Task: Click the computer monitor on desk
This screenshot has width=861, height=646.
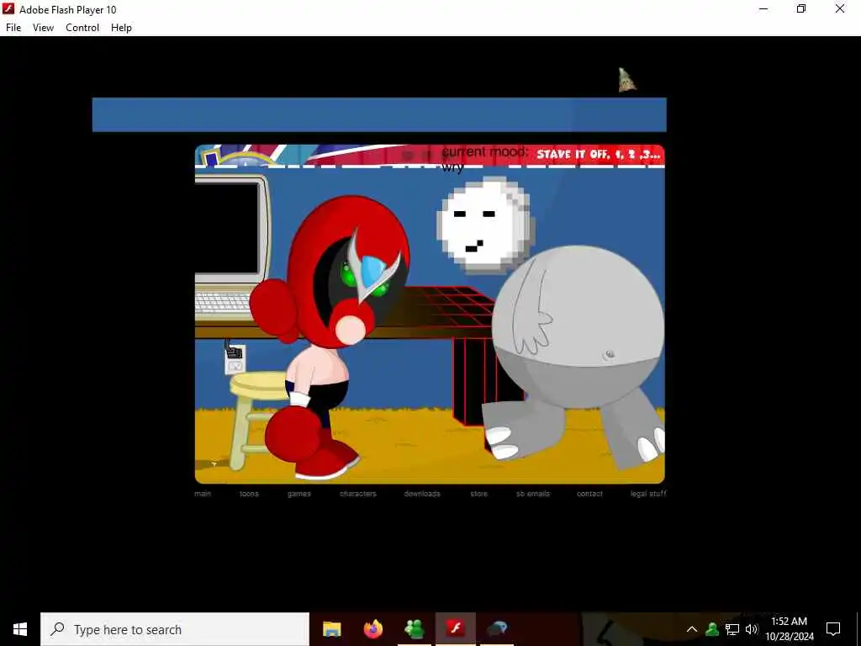Action: click(232, 230)
